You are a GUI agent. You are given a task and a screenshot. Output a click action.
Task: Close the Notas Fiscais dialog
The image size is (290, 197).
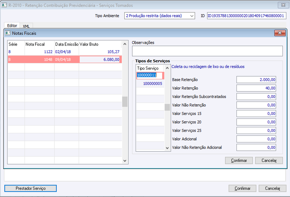coord(280,33)
